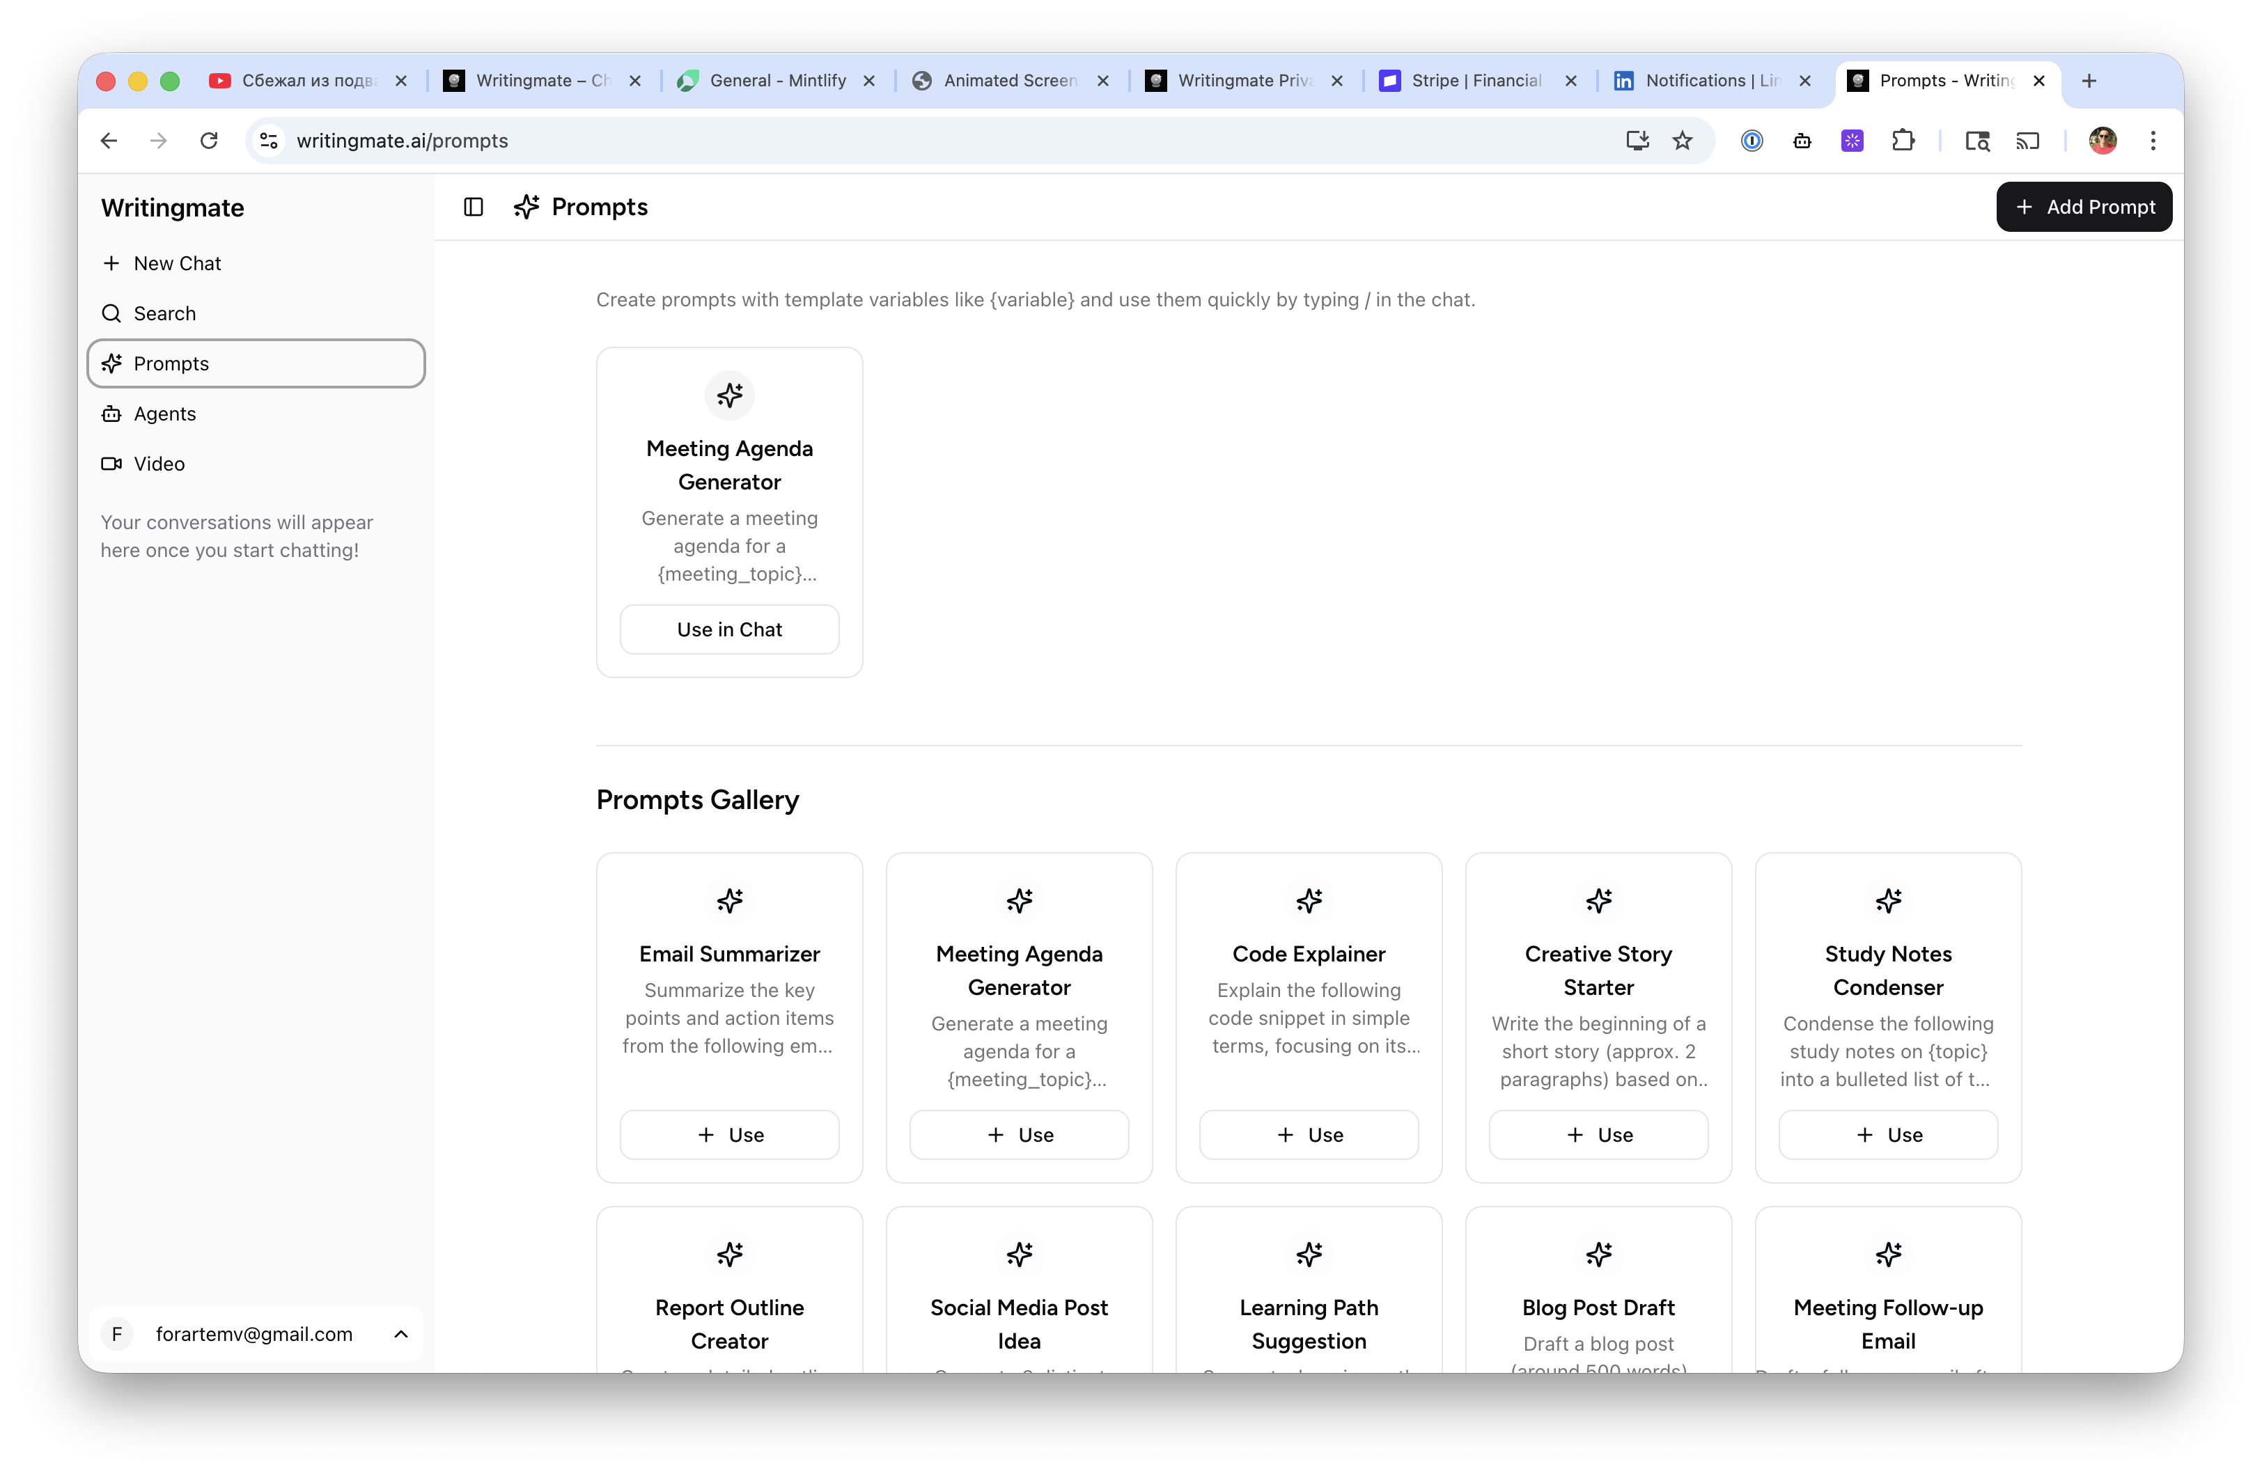This screenshot has width=2262, height=1476.
Task: Click the sparkle icon on the saved Meeting Agenda Generator
Action: 730,395
